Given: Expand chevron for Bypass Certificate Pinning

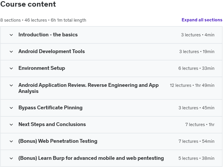Looking at the screenshot, I should [x=11, y=108].
